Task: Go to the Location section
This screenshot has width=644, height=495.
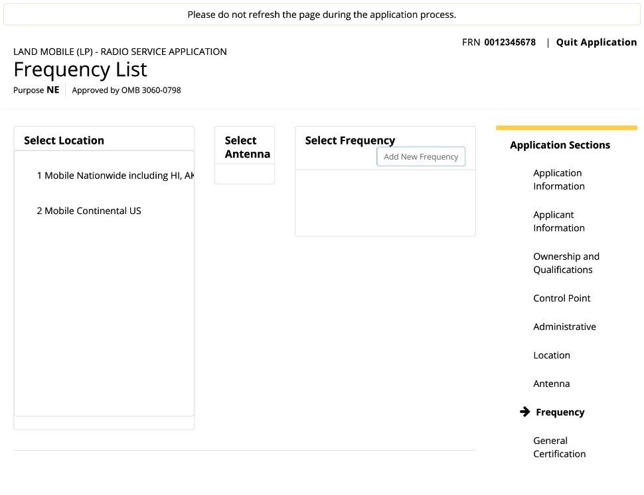Action: tap(552, 355)
